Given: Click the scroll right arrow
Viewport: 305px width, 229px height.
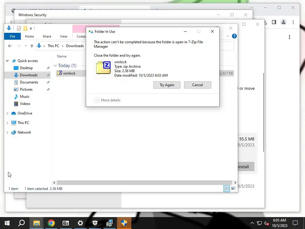Looking at the screenshot, I should point(235,182).
